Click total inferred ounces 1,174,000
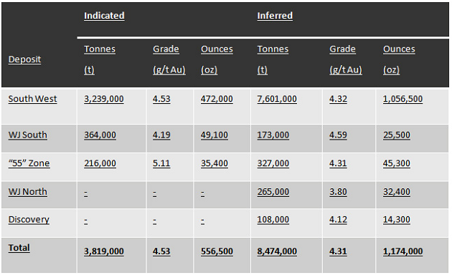The image size is (452, 275). tap(402, 251)
